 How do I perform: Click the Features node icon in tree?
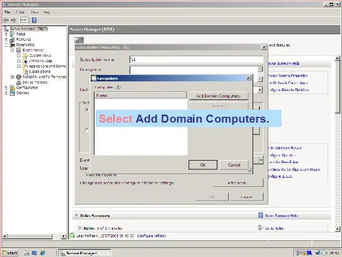pos(12,40)
